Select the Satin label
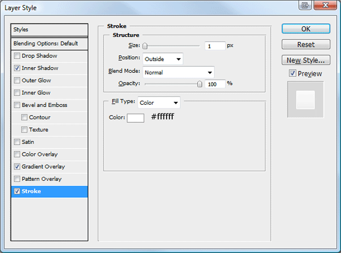This screenshot has width=341, height=253. (x=28, y=142)
